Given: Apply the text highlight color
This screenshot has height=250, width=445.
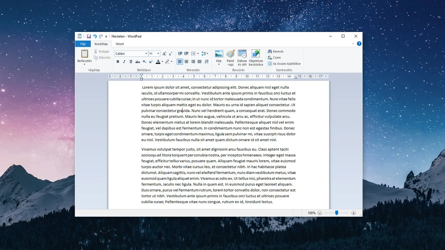Looking at the screenshot, I should 167,62.
